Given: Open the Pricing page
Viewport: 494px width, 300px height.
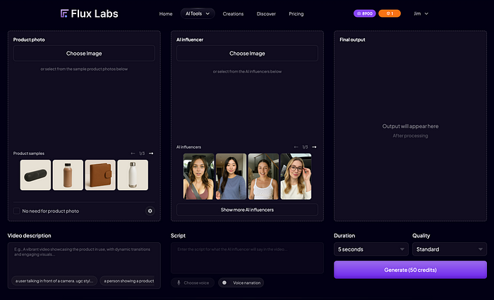Looking at the screenshot, I should [x=296, y=14].
